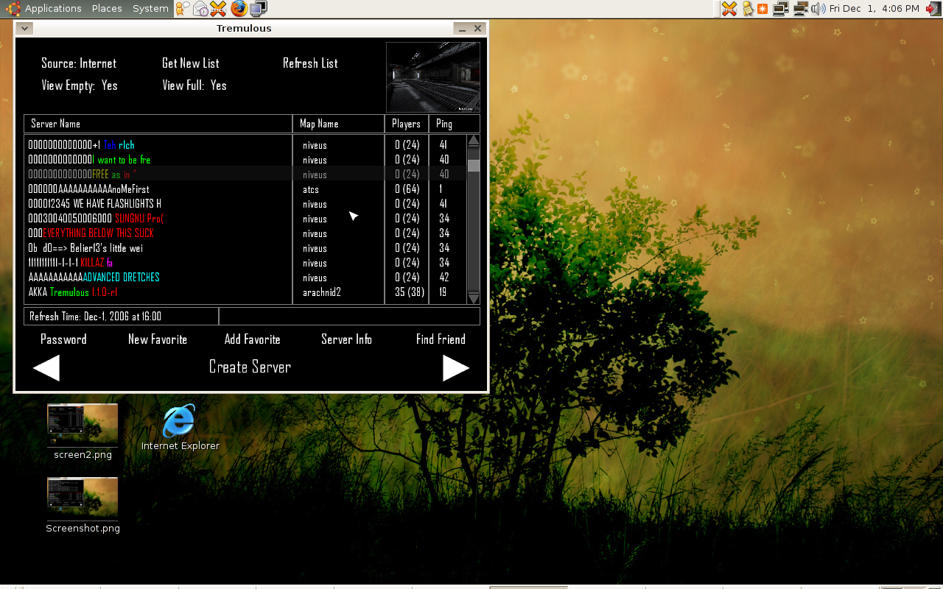
Task: Click the Create Server button
Action: click(250, 367)
